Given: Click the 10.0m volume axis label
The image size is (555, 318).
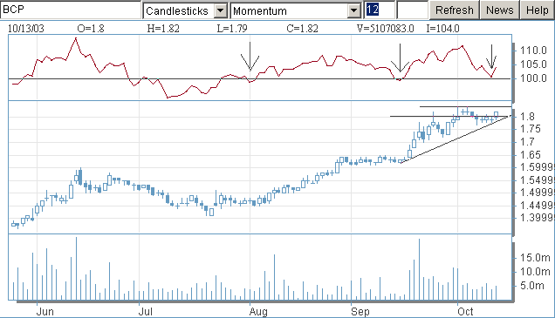Looking at the screenshot, I should tap(535, 272).
